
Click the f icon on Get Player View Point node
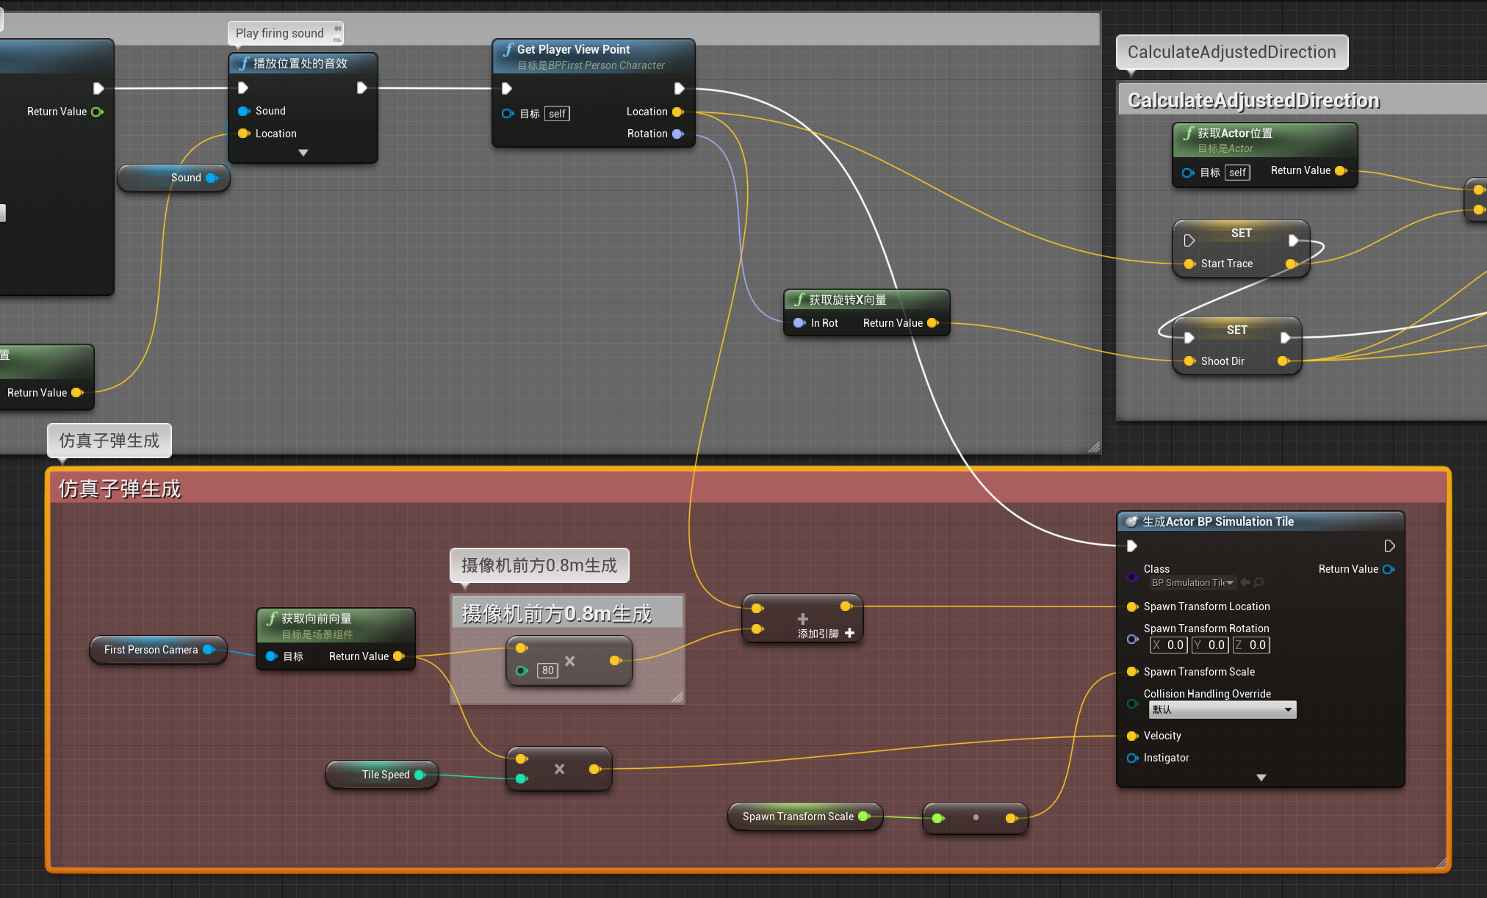[508, 49]
